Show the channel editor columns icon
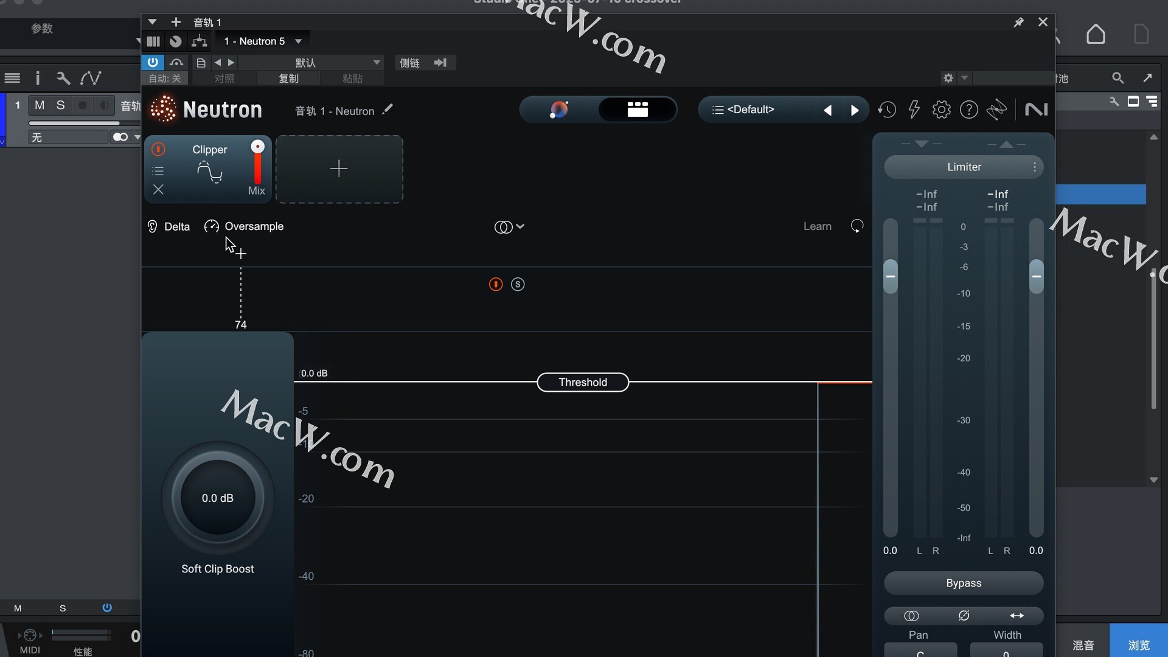1168x657 pixels. 153,41
